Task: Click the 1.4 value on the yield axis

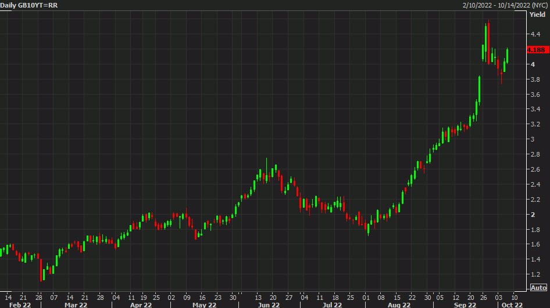Action: 535,259
